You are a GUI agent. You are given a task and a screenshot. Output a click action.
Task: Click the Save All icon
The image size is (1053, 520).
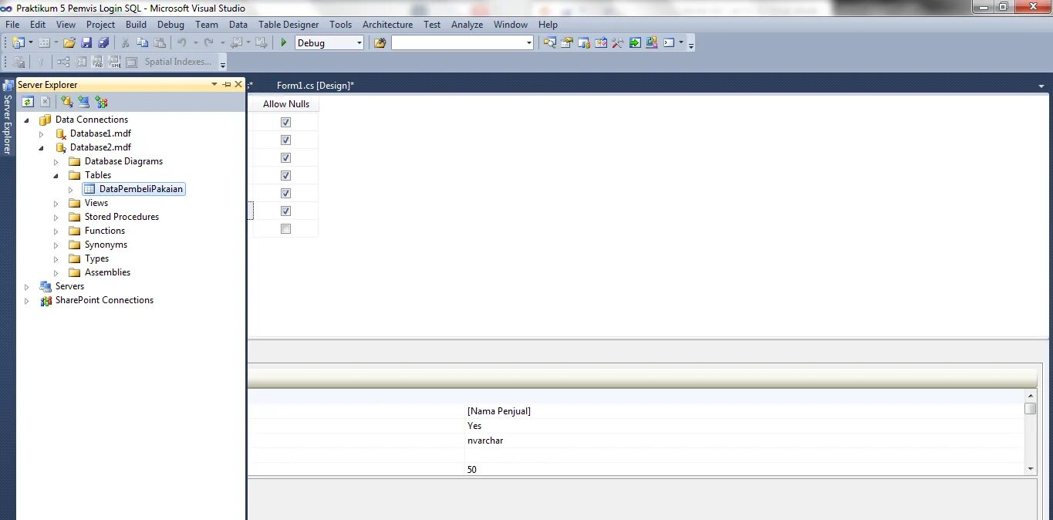tap(103, 42)
